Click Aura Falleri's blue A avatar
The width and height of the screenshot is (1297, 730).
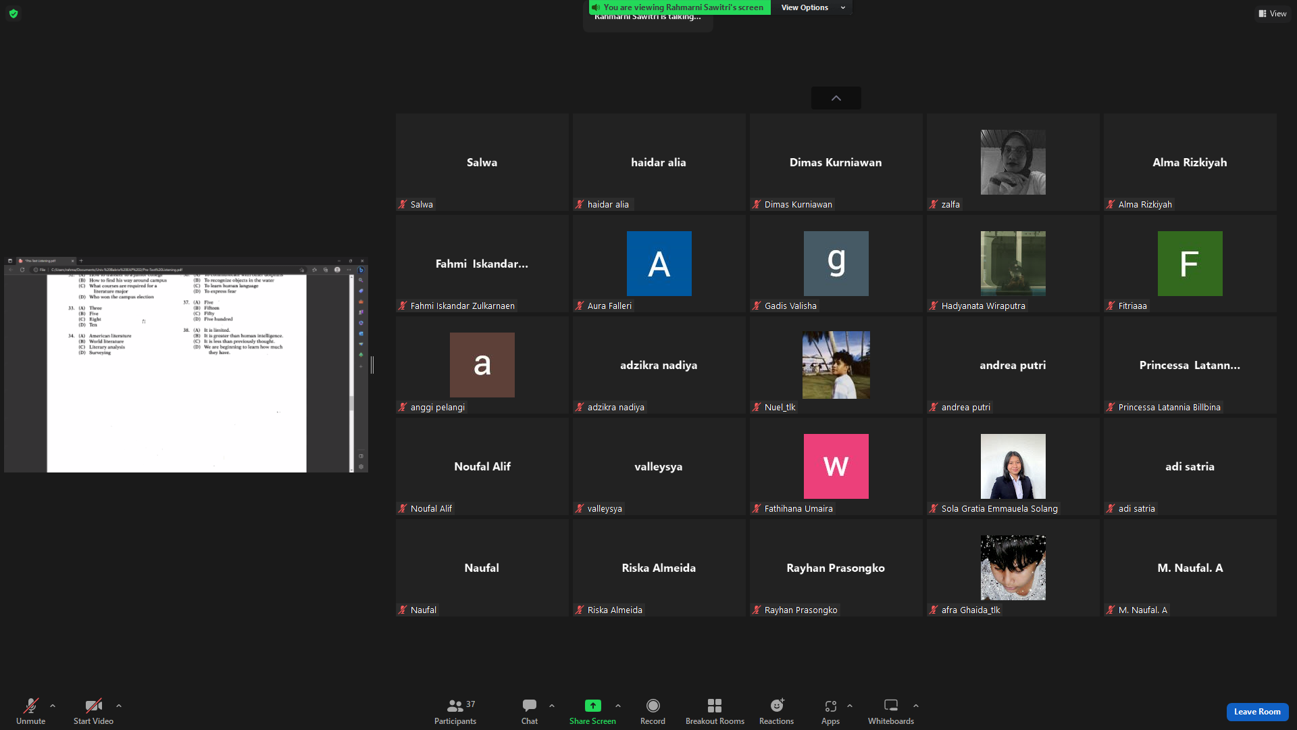[x=659, y=264]
